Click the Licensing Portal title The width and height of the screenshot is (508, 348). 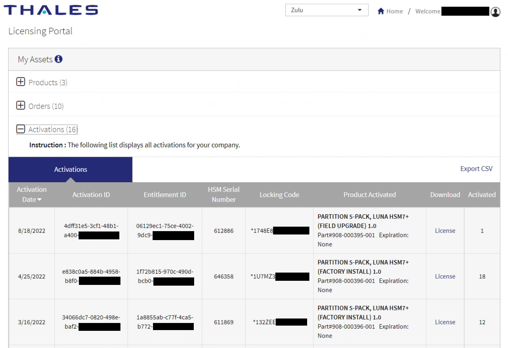click(x=40, y=31)
